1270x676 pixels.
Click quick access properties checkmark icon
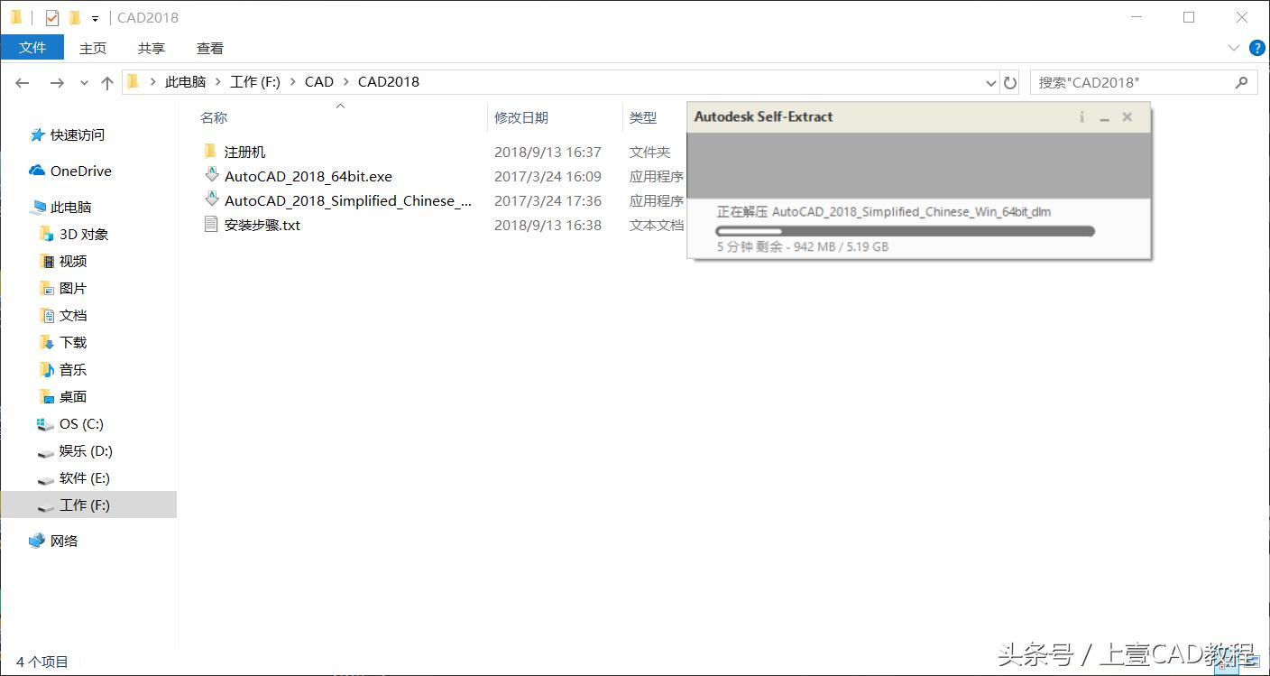pyautogui.click(x=52, y=17)
